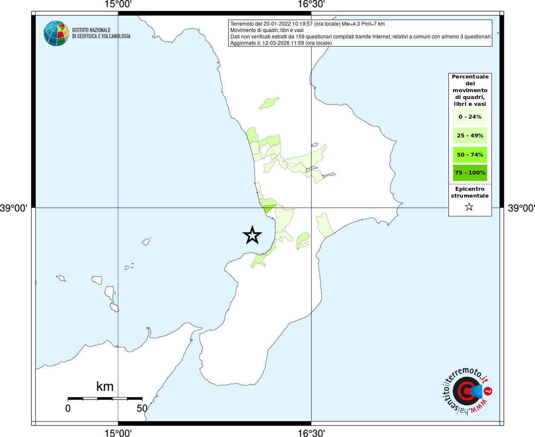Click the 'km' scale bar label
This screenshot has width=535, height=437.
(x=105, y=387)
